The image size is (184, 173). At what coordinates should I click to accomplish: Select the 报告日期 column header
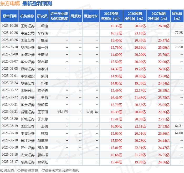point(9,16)
